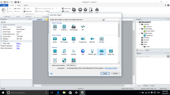Open More help on 'Sprite' link
The height and width of the screenshot is (95, 170).
[x=111, y=68]
